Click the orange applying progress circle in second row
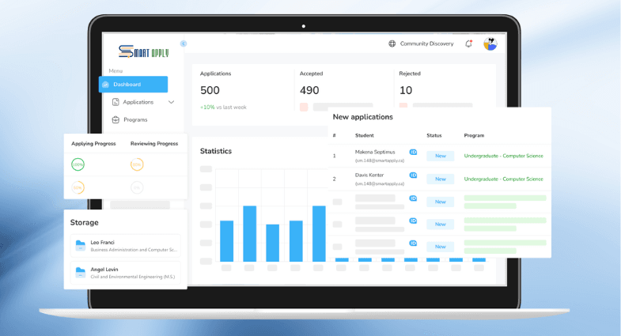 78,187
